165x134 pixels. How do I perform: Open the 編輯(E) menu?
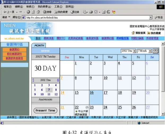19,7
